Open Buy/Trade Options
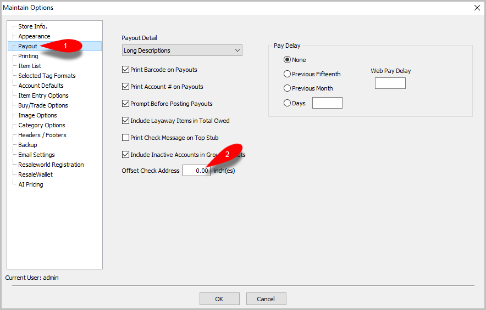Image resolution: width=486 pixels, height=310 pixels. (x=43, y=105)
